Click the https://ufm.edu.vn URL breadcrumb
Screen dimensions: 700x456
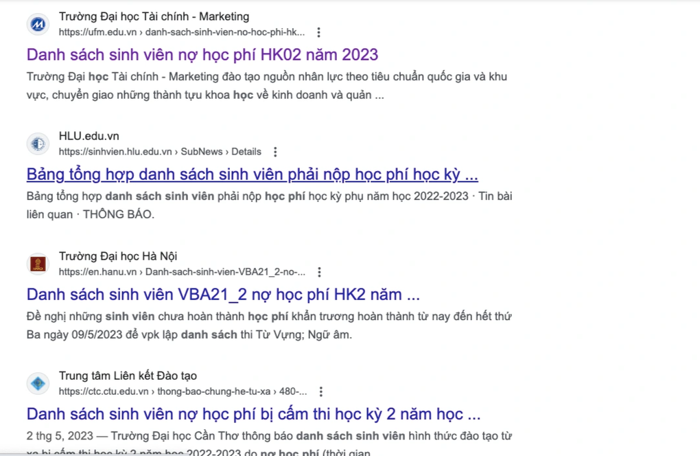pyautogui.click(x=182, y=32)
